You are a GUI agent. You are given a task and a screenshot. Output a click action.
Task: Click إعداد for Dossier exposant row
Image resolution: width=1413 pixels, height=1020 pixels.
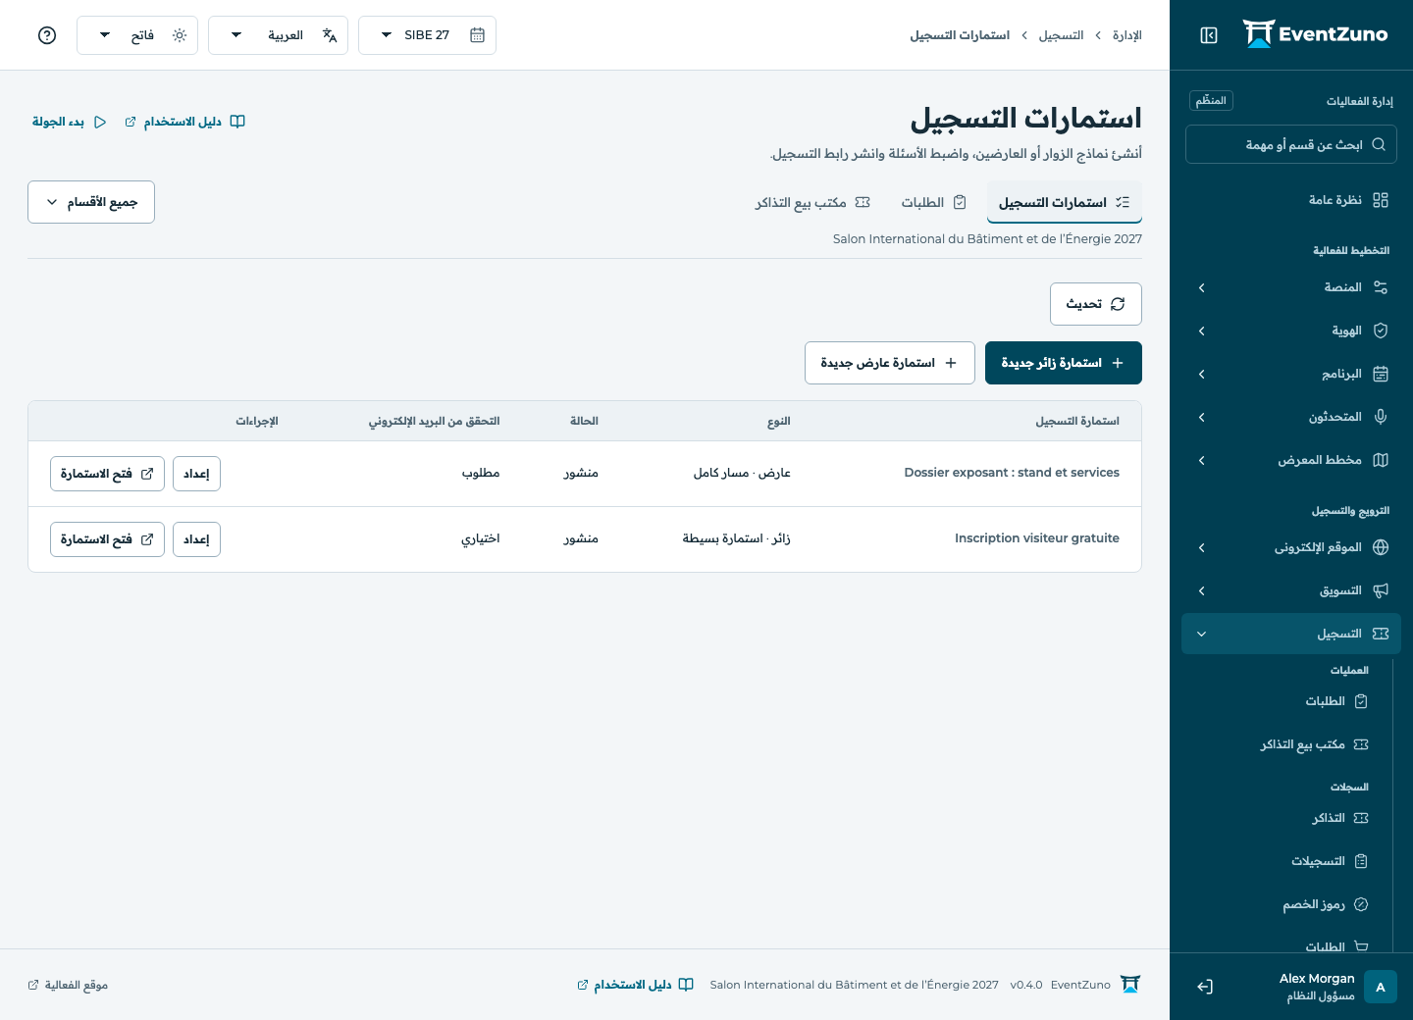(196, 474)
